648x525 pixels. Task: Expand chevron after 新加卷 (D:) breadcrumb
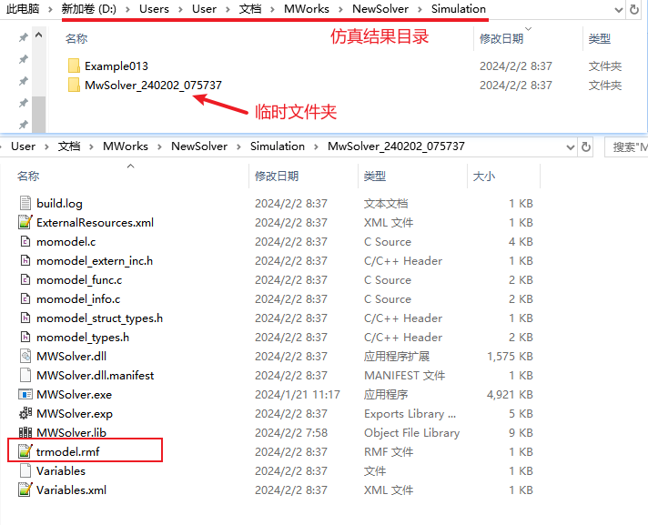tap(128, 9)
